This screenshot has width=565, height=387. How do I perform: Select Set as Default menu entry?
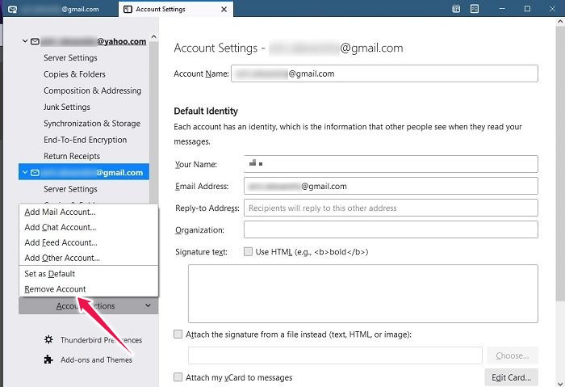(89, 274)
